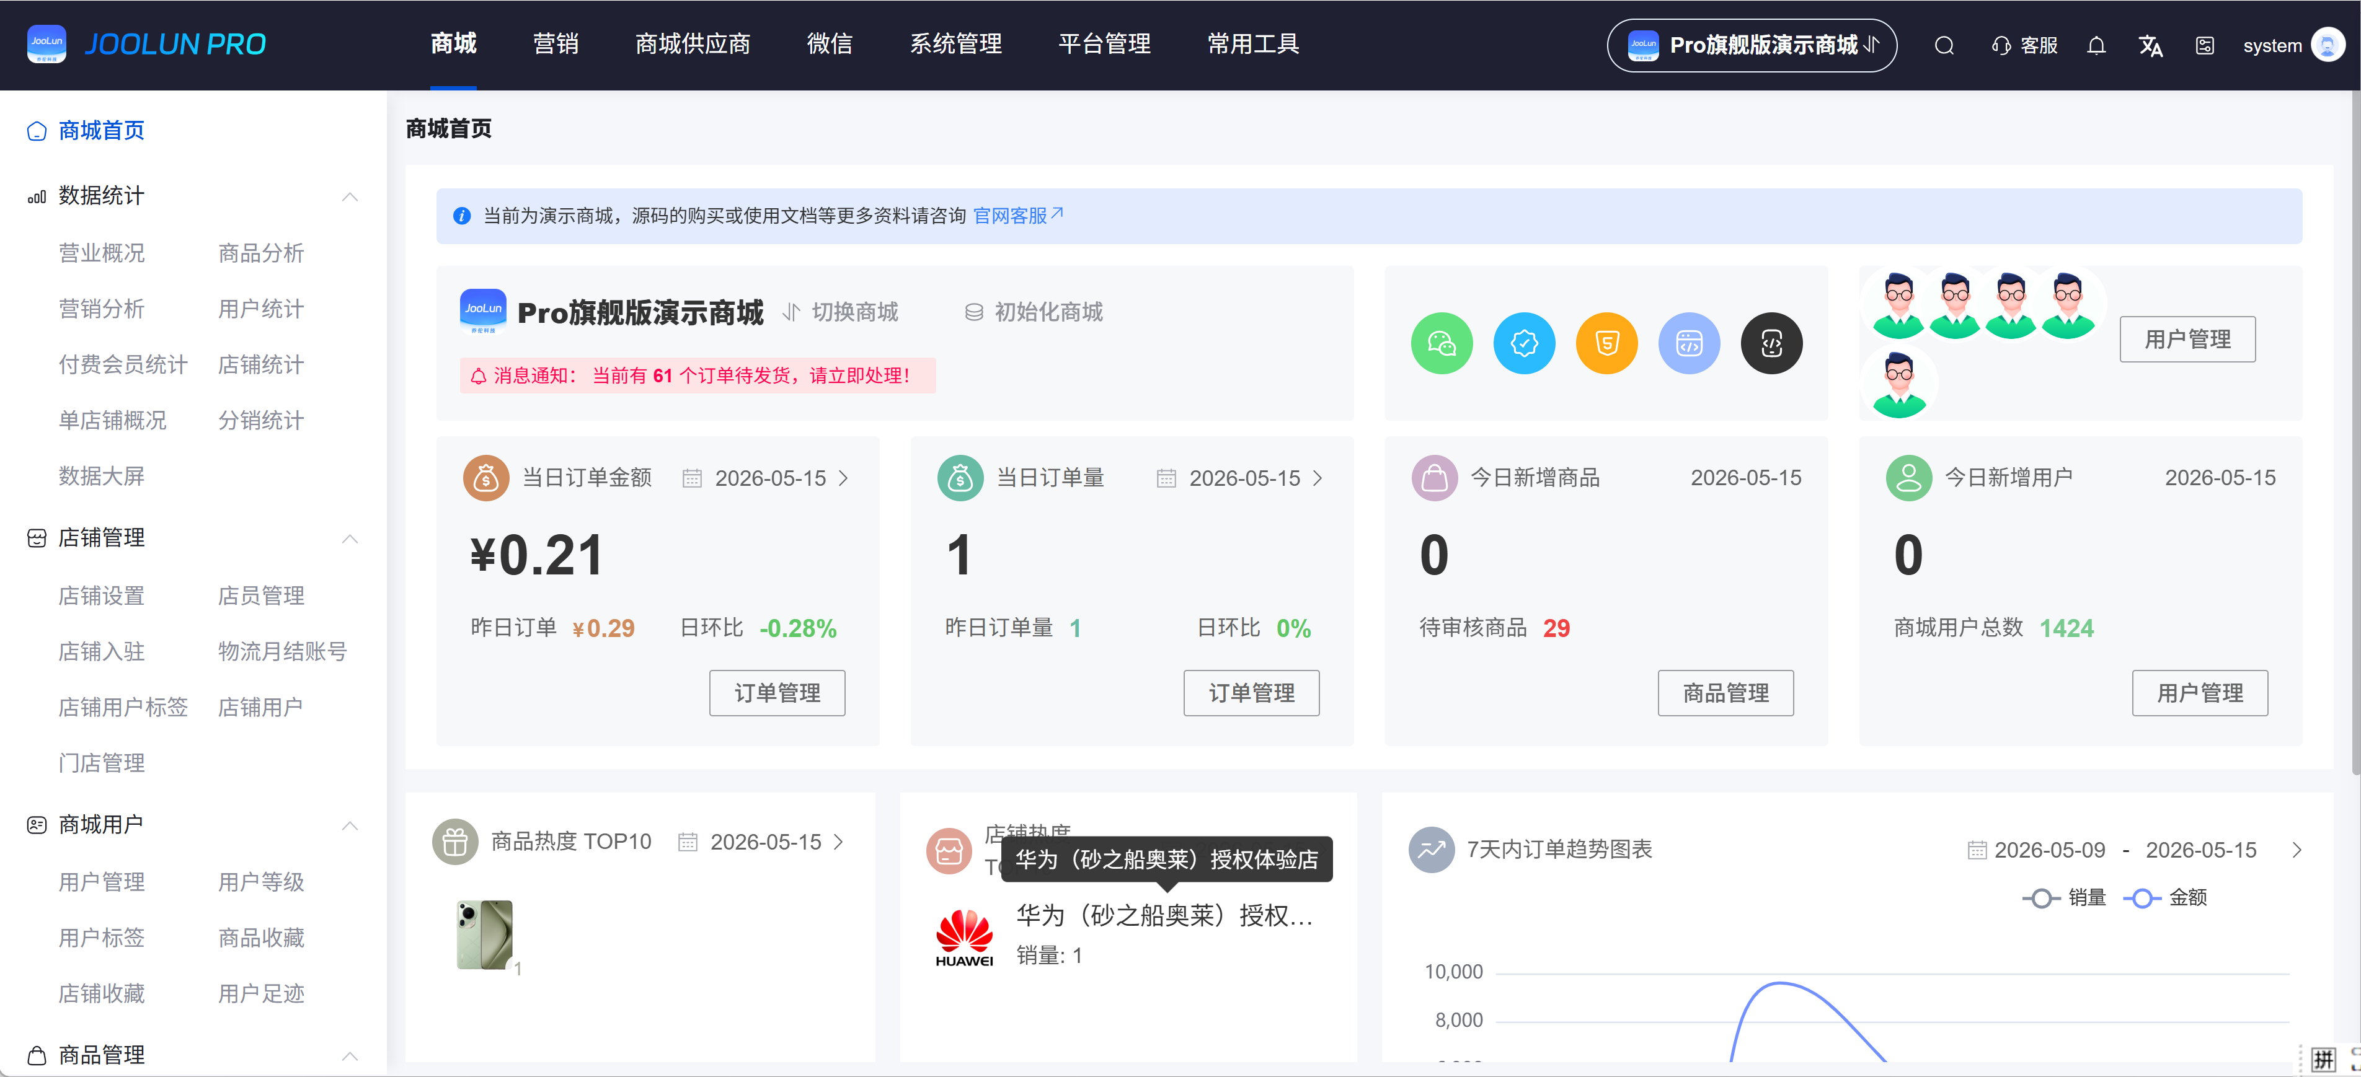
Task: Open 订单管理 under 当日订单金额
Action: click(x=777, y=693)
